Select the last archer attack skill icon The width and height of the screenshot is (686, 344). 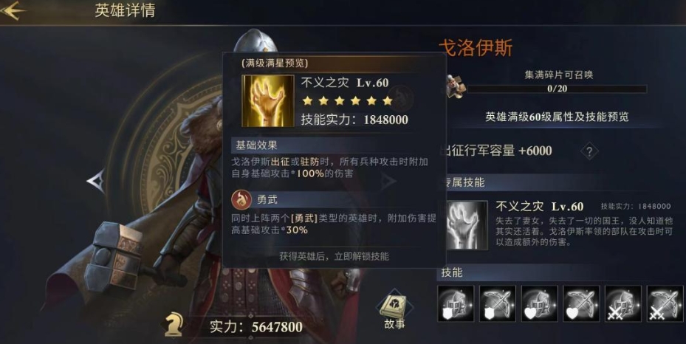[x=665, y=304]
